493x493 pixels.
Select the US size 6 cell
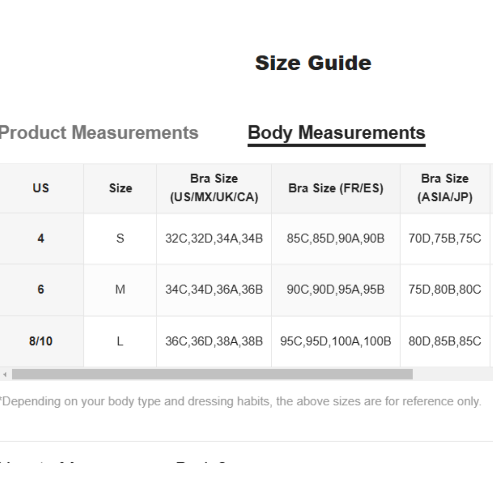point(41,289)
